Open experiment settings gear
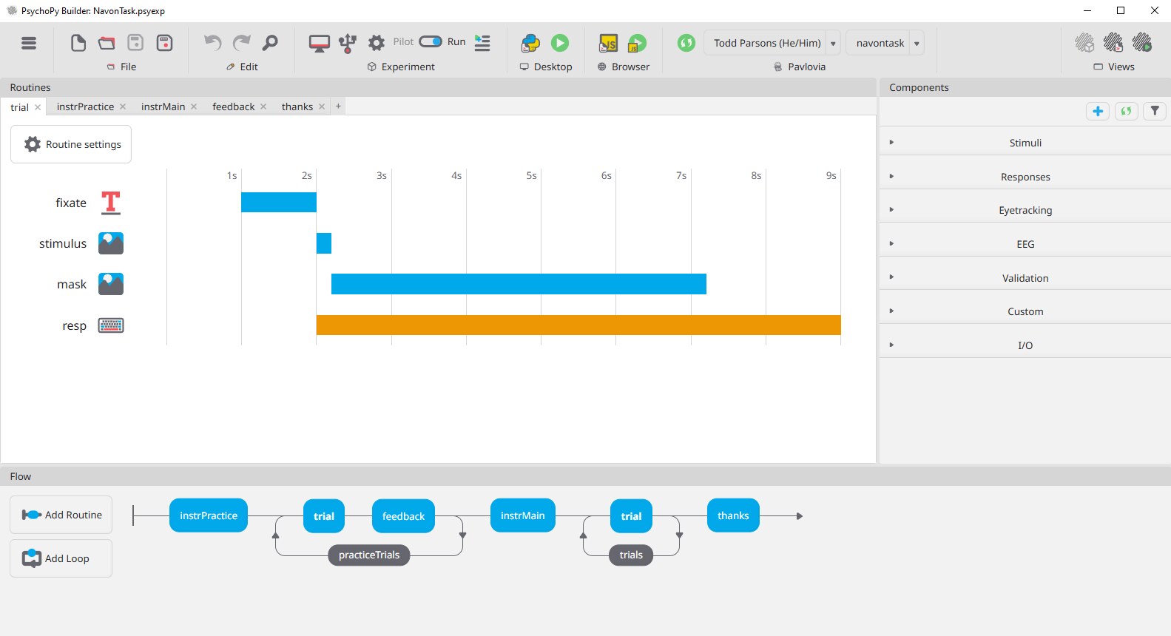This screenshot has width=1171, height=636. click(377, 43)
